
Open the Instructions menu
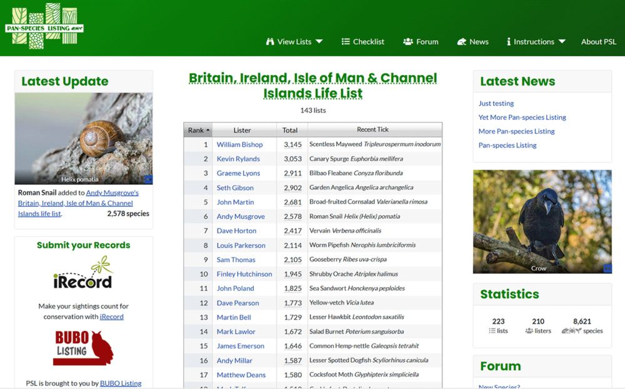point(536,41)
